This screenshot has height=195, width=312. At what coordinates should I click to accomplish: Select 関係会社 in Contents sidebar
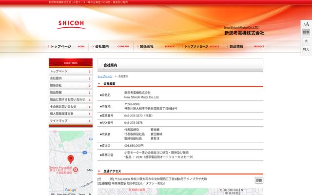(x=71, y=85)
